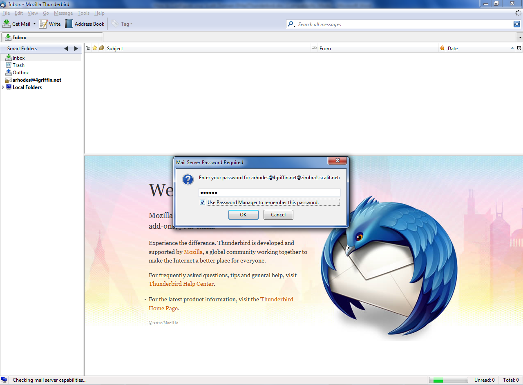Open the Thunderbird Home Page link
The image size is (523, 385).
pos(221,304)
